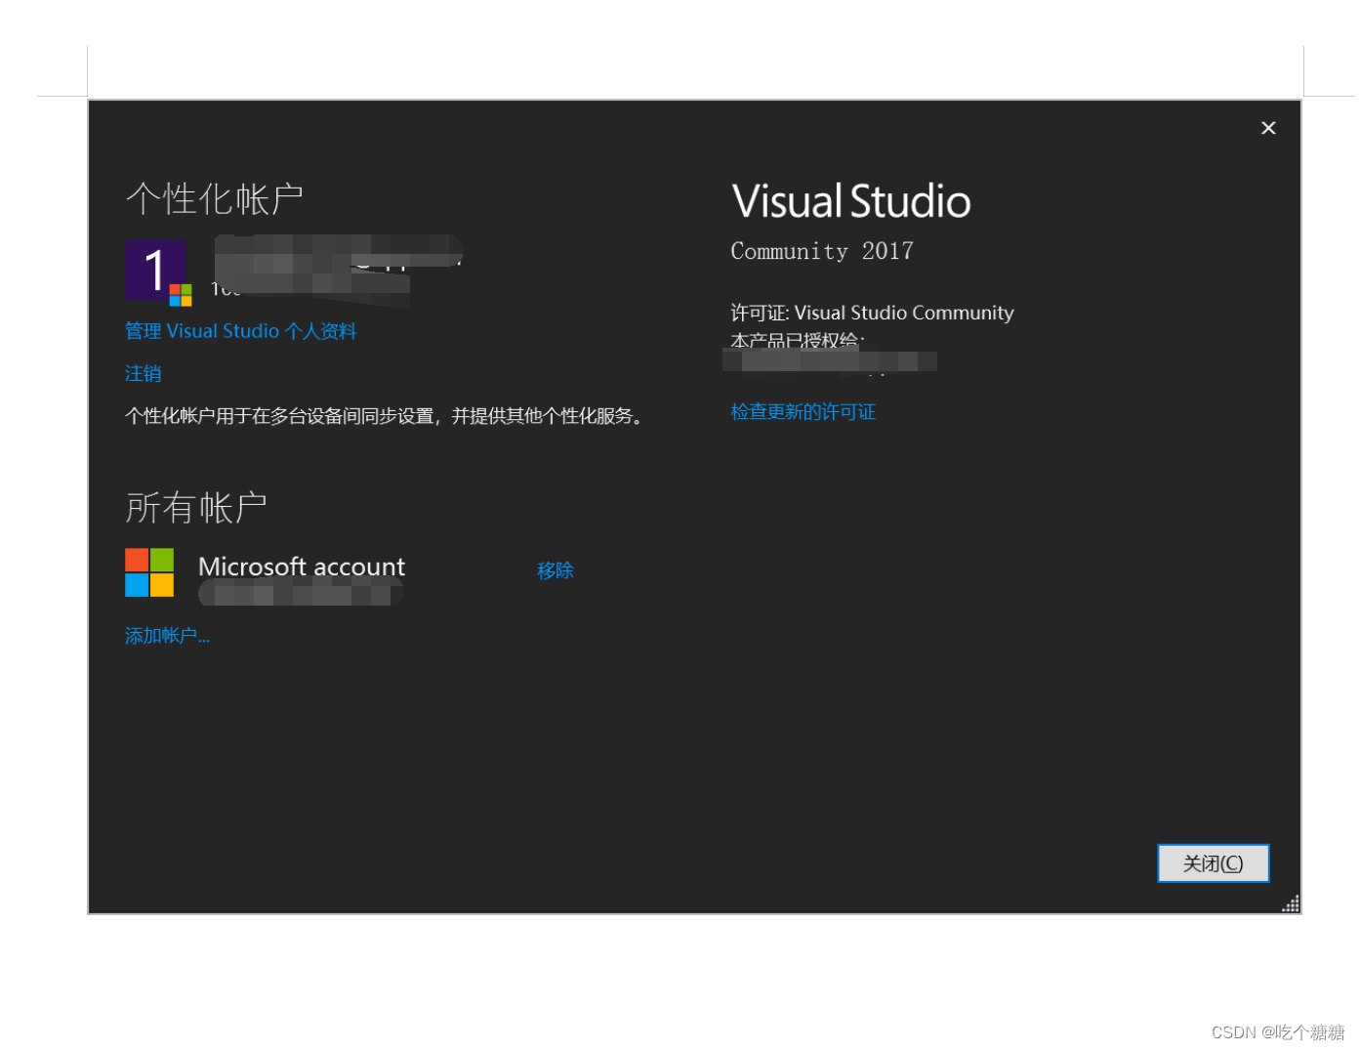Click the Visual Studio title text

[x=851, y=201]
